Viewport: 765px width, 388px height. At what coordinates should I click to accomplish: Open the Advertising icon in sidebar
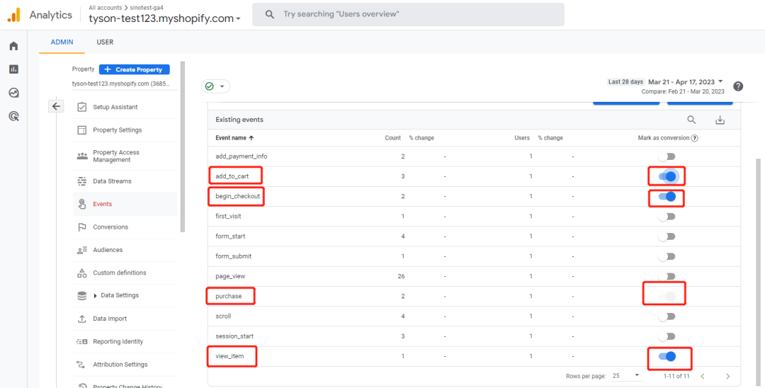[13, 116]
